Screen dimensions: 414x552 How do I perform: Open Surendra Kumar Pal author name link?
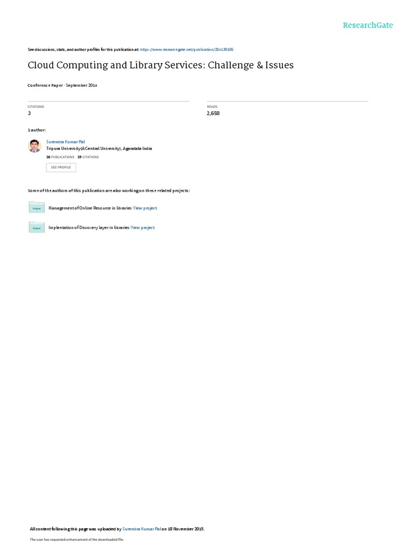pyautogui.click(x=65, y=142)
